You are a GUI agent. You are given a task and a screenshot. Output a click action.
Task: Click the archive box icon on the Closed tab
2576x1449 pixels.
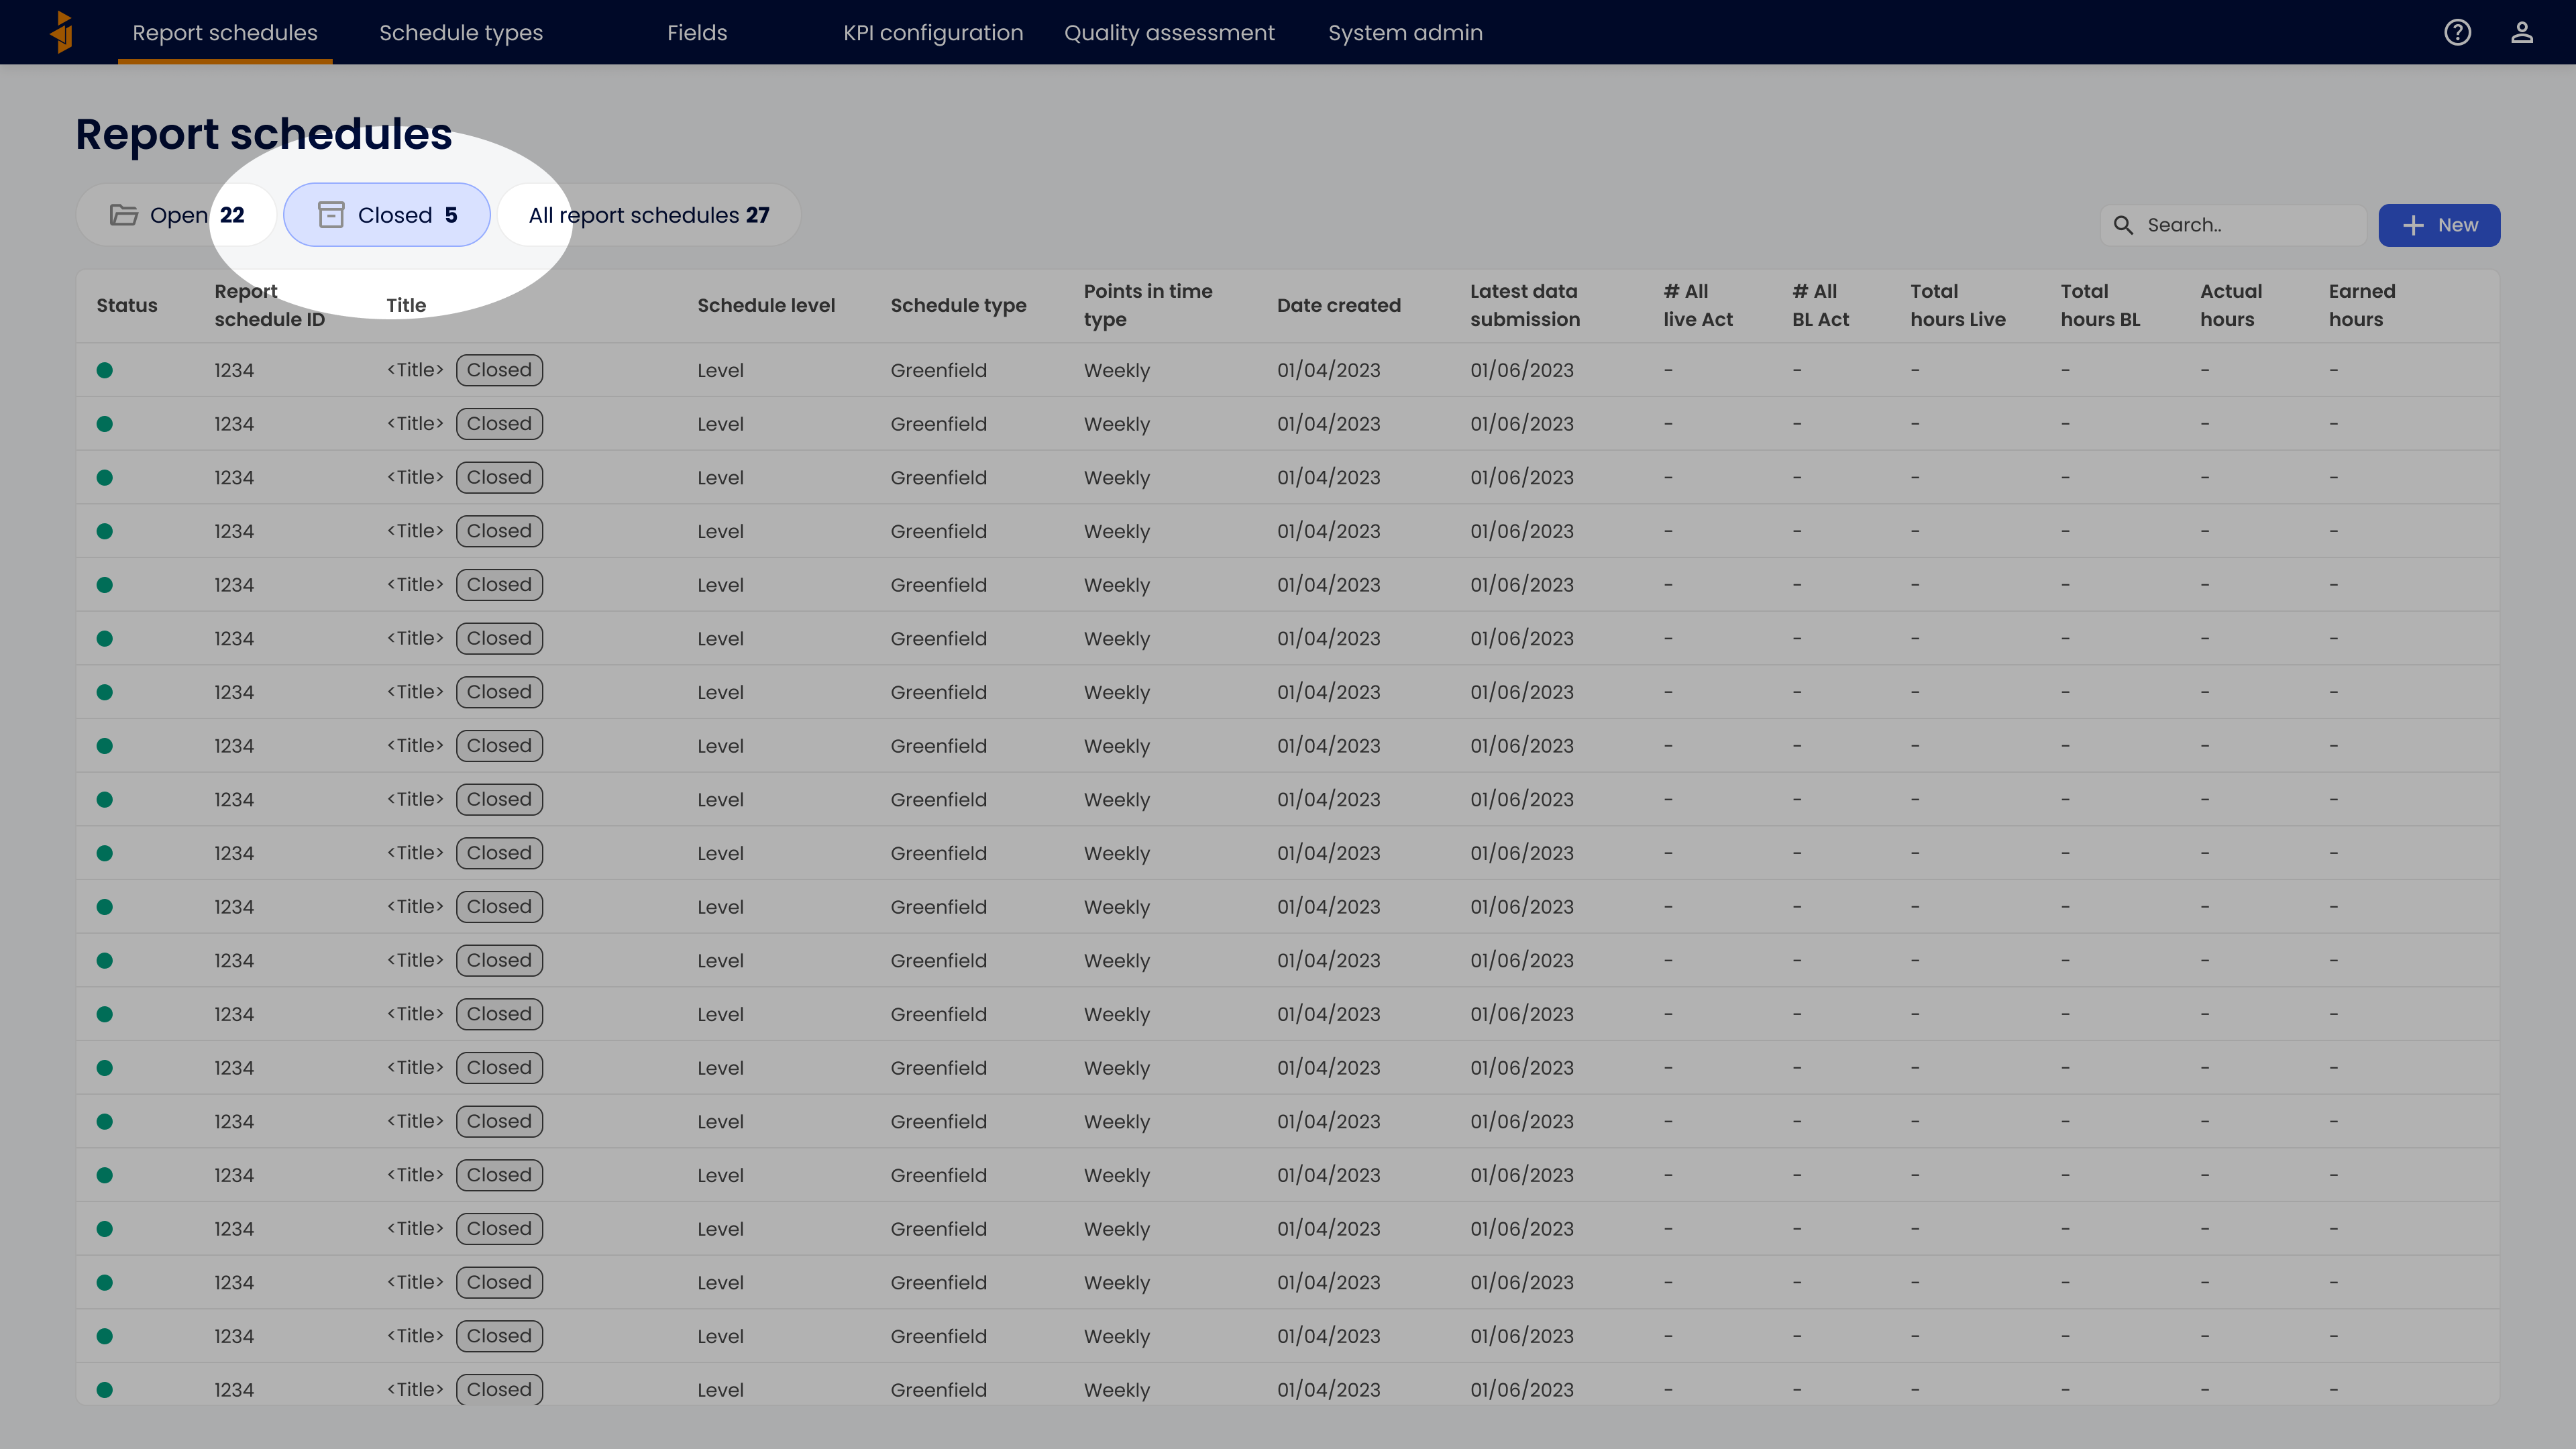tap(331, 215)
